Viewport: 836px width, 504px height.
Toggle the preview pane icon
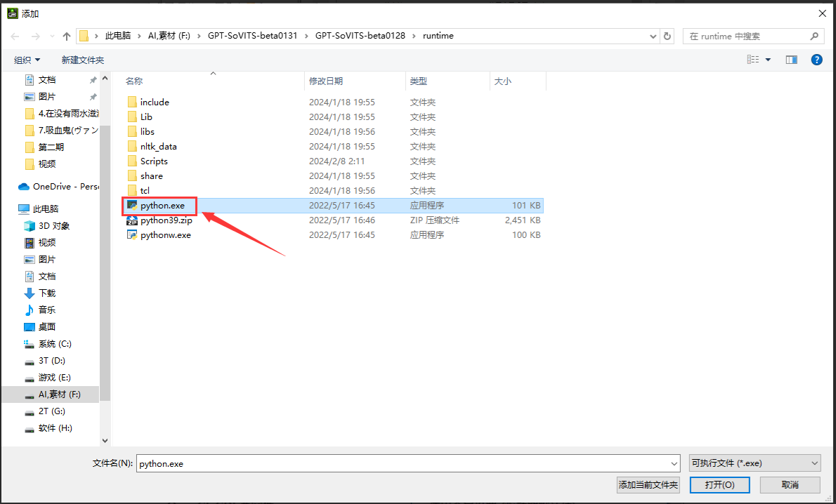[x=792, y=60]
